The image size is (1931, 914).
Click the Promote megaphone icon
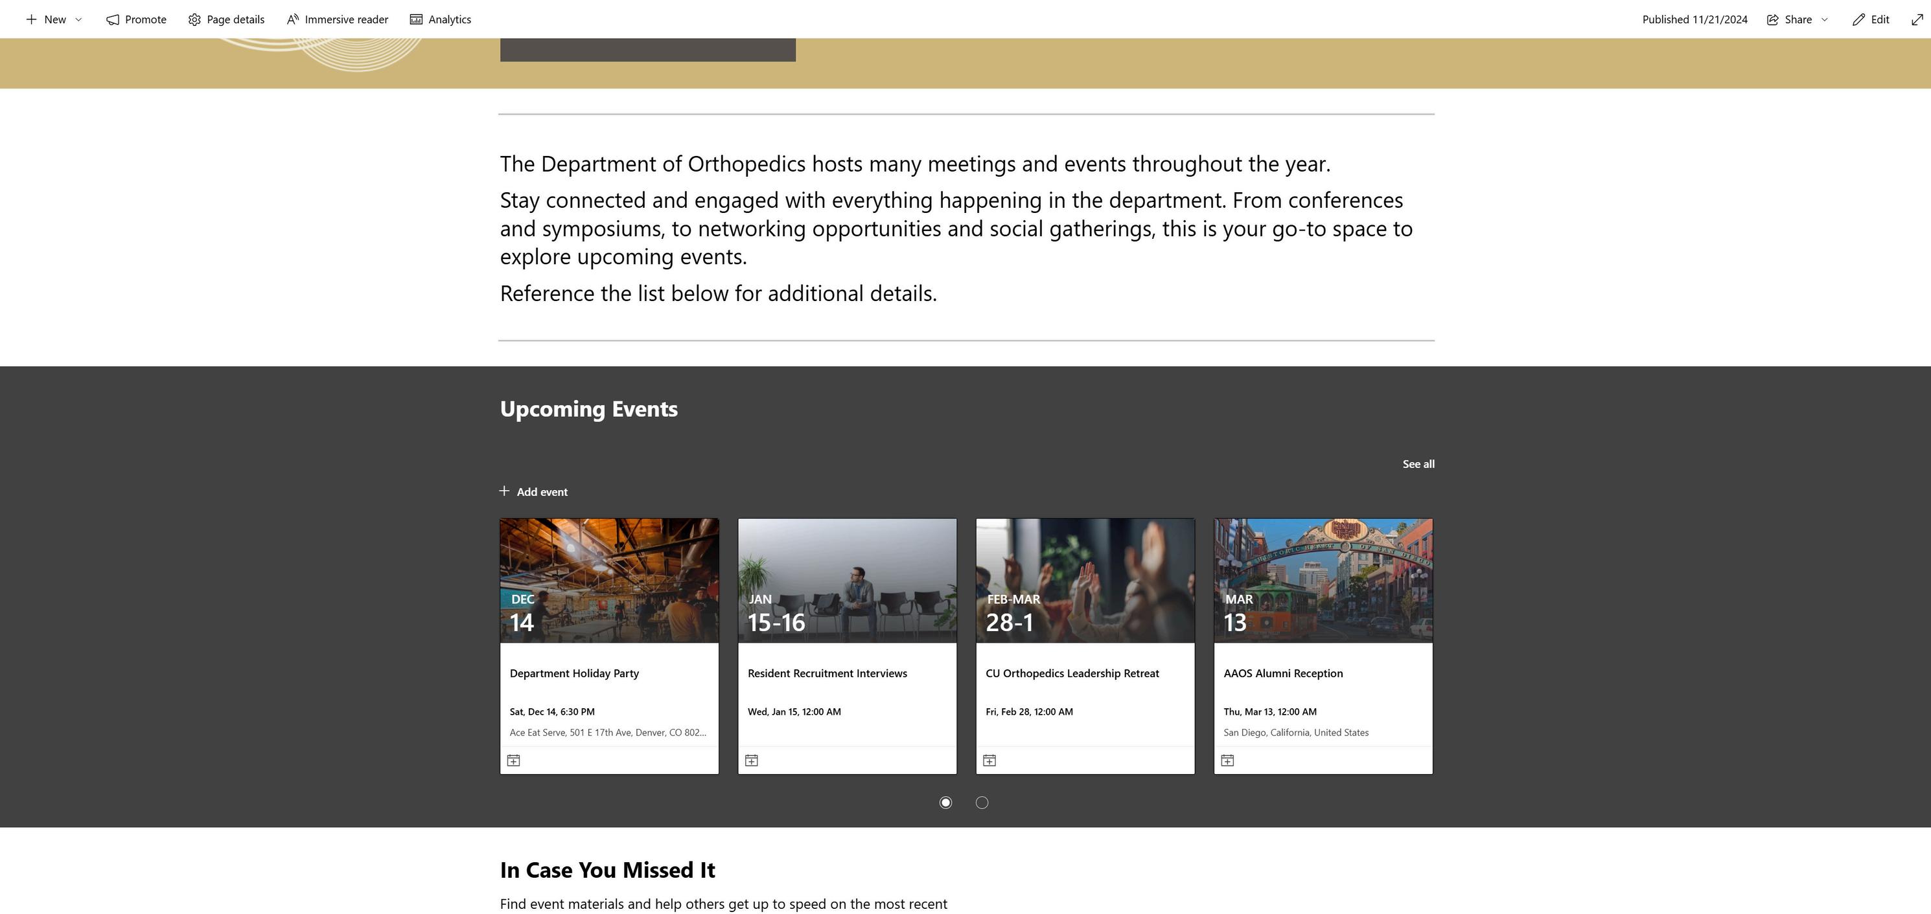[113, 19]
